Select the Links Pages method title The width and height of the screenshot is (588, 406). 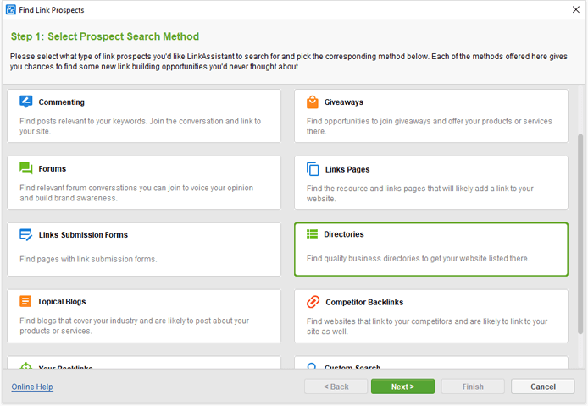pos(347,169)
